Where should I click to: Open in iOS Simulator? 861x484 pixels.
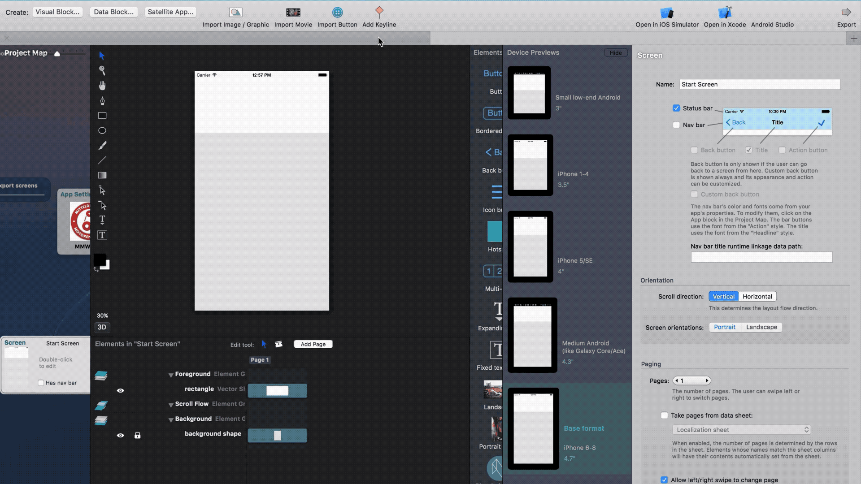[x=666, y=17]
